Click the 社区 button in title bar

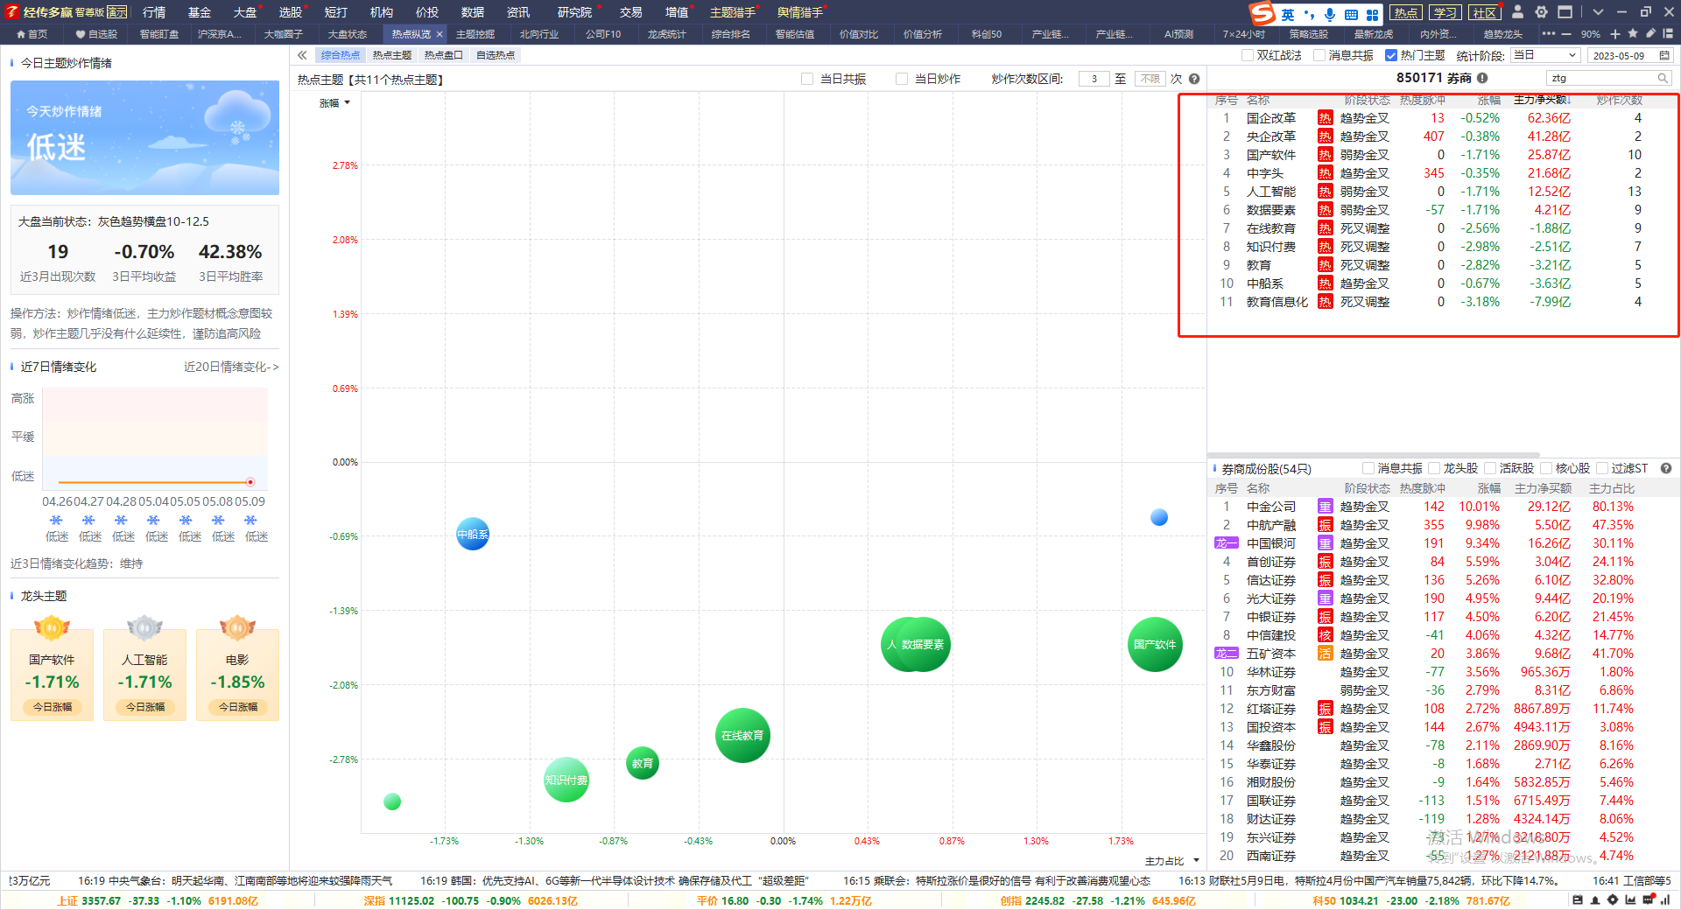pyautogui.click(x=1484, y=12)
